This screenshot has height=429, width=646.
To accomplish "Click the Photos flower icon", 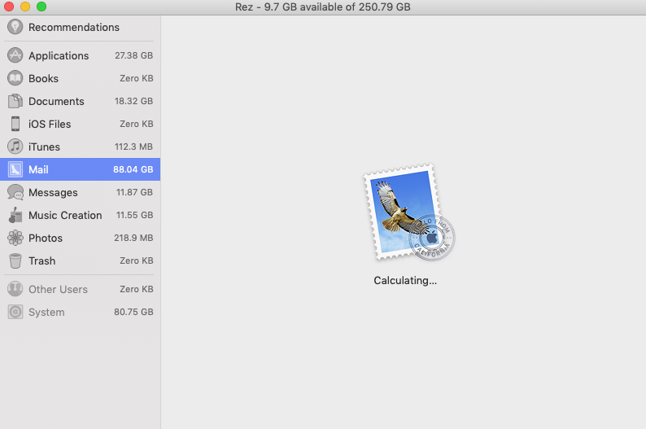I will pyautogui.click(x=15, y=238).
